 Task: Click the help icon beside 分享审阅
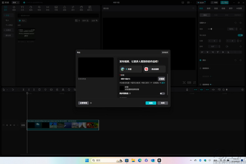point(91,103)
